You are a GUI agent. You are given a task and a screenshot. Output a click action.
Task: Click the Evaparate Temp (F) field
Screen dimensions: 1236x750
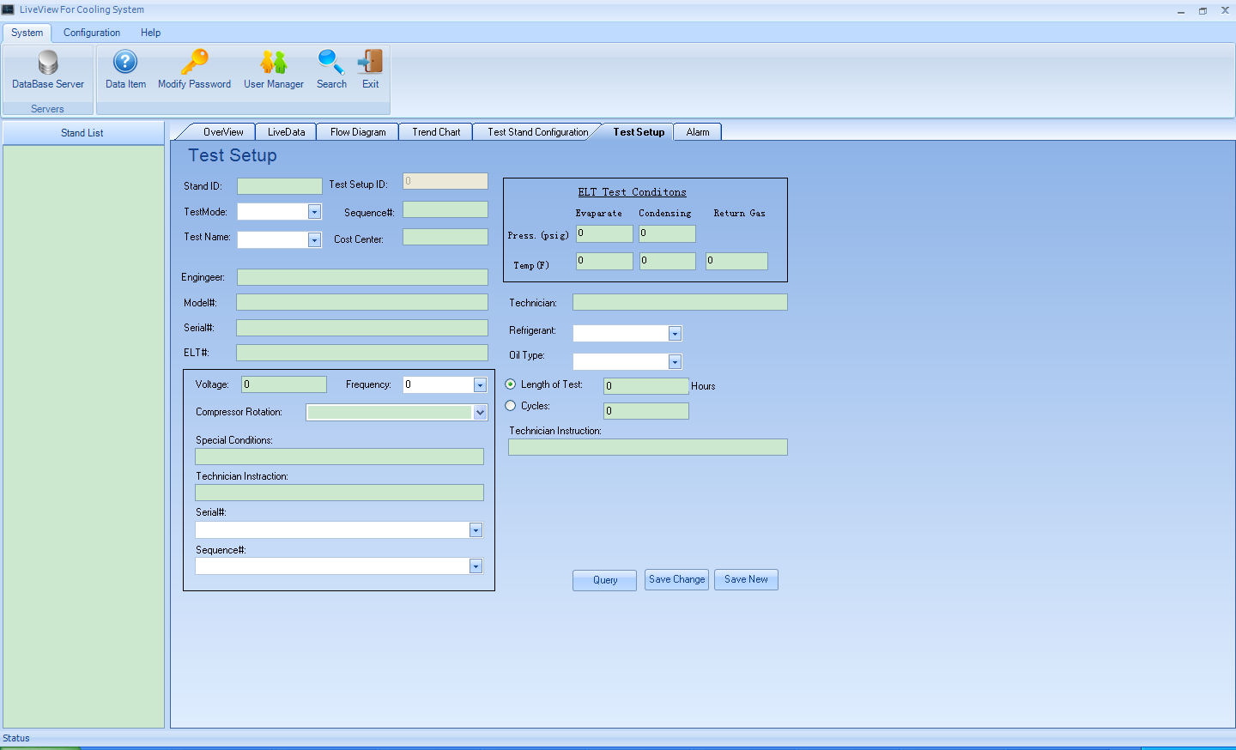point(604,261)
